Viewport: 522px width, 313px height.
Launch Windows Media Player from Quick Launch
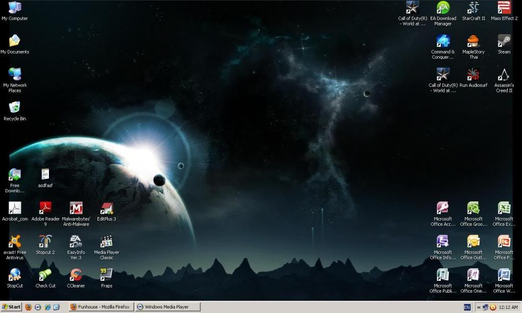[38, 307]
